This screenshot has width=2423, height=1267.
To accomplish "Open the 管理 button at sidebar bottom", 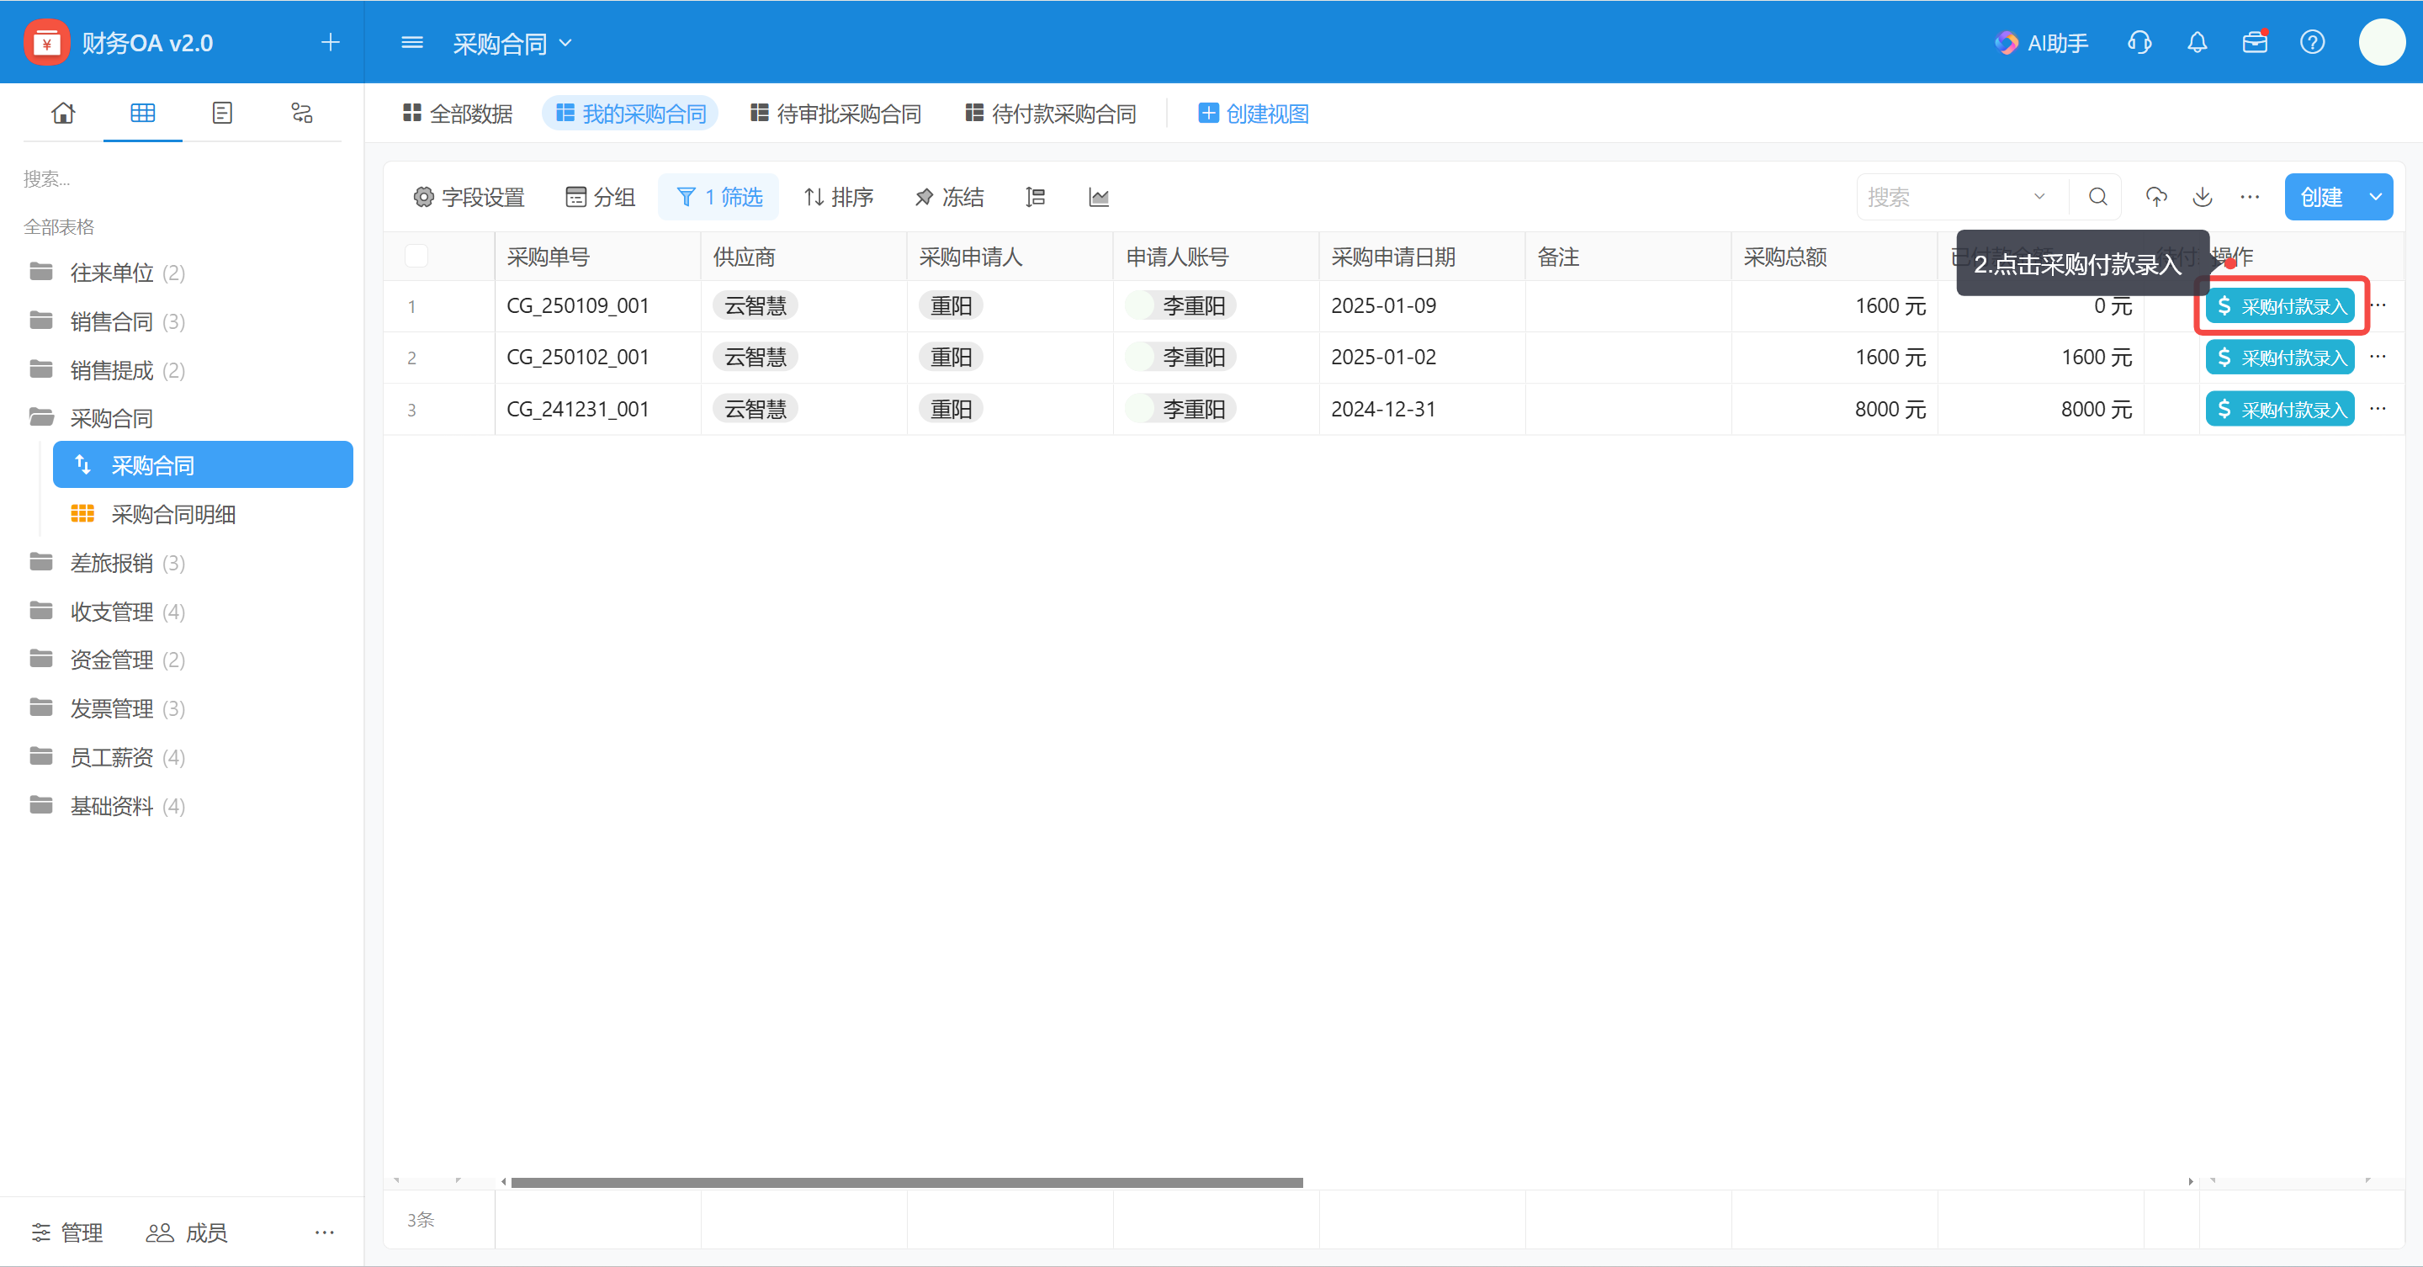I will [x=66, y=1233].
